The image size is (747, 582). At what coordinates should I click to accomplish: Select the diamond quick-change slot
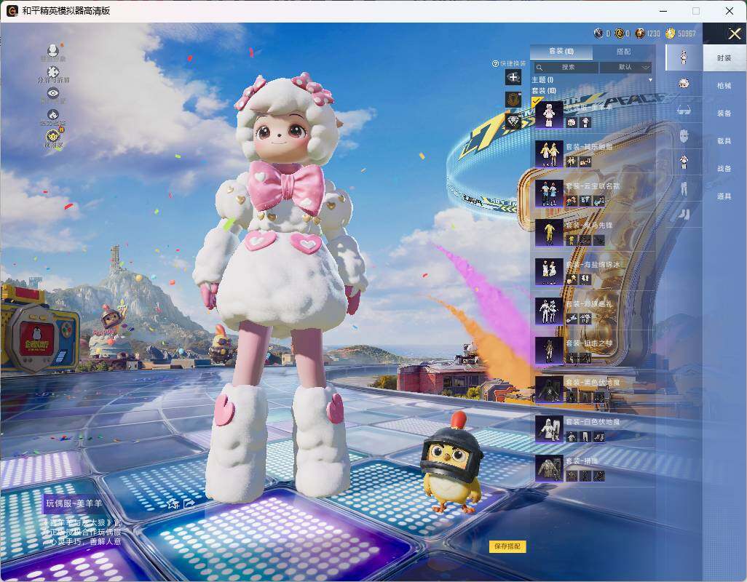513,121
